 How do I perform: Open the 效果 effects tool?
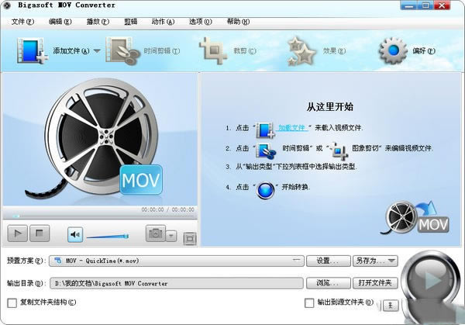(303, 51)
